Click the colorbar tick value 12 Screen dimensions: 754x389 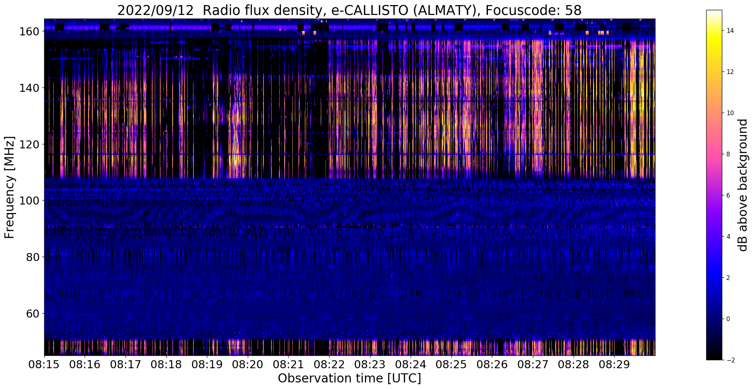click(x=730, y=72)
